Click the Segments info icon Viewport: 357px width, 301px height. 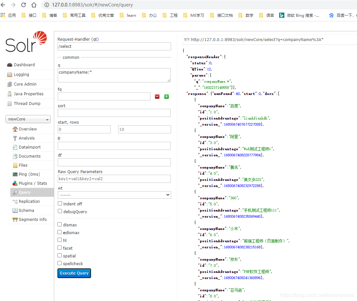tap(15, 220)
